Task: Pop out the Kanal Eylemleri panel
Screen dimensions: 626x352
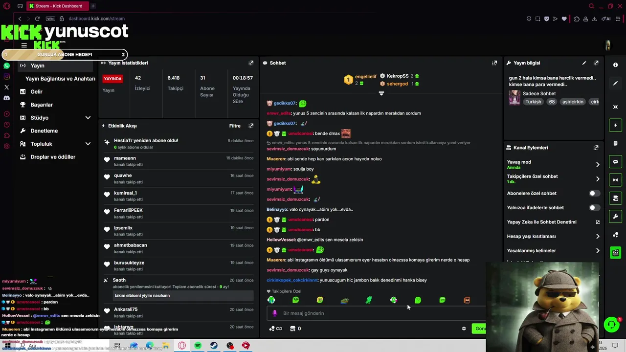Action: coord(596,148)
